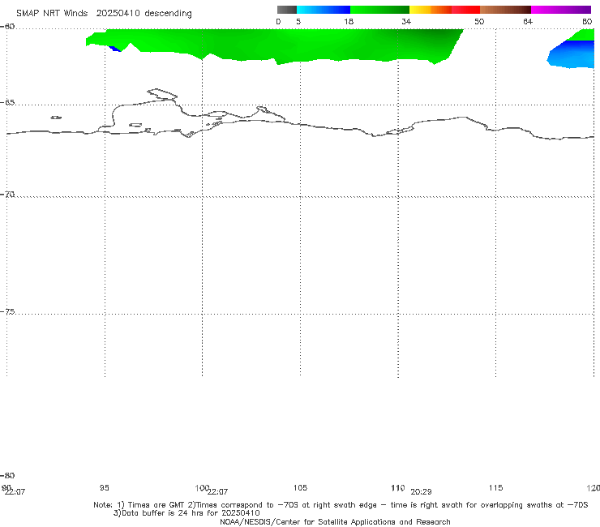Click the 'Data buffer is 24 hrs' note
The width and height of the screenshot is (600, 527).
[186, 513]
